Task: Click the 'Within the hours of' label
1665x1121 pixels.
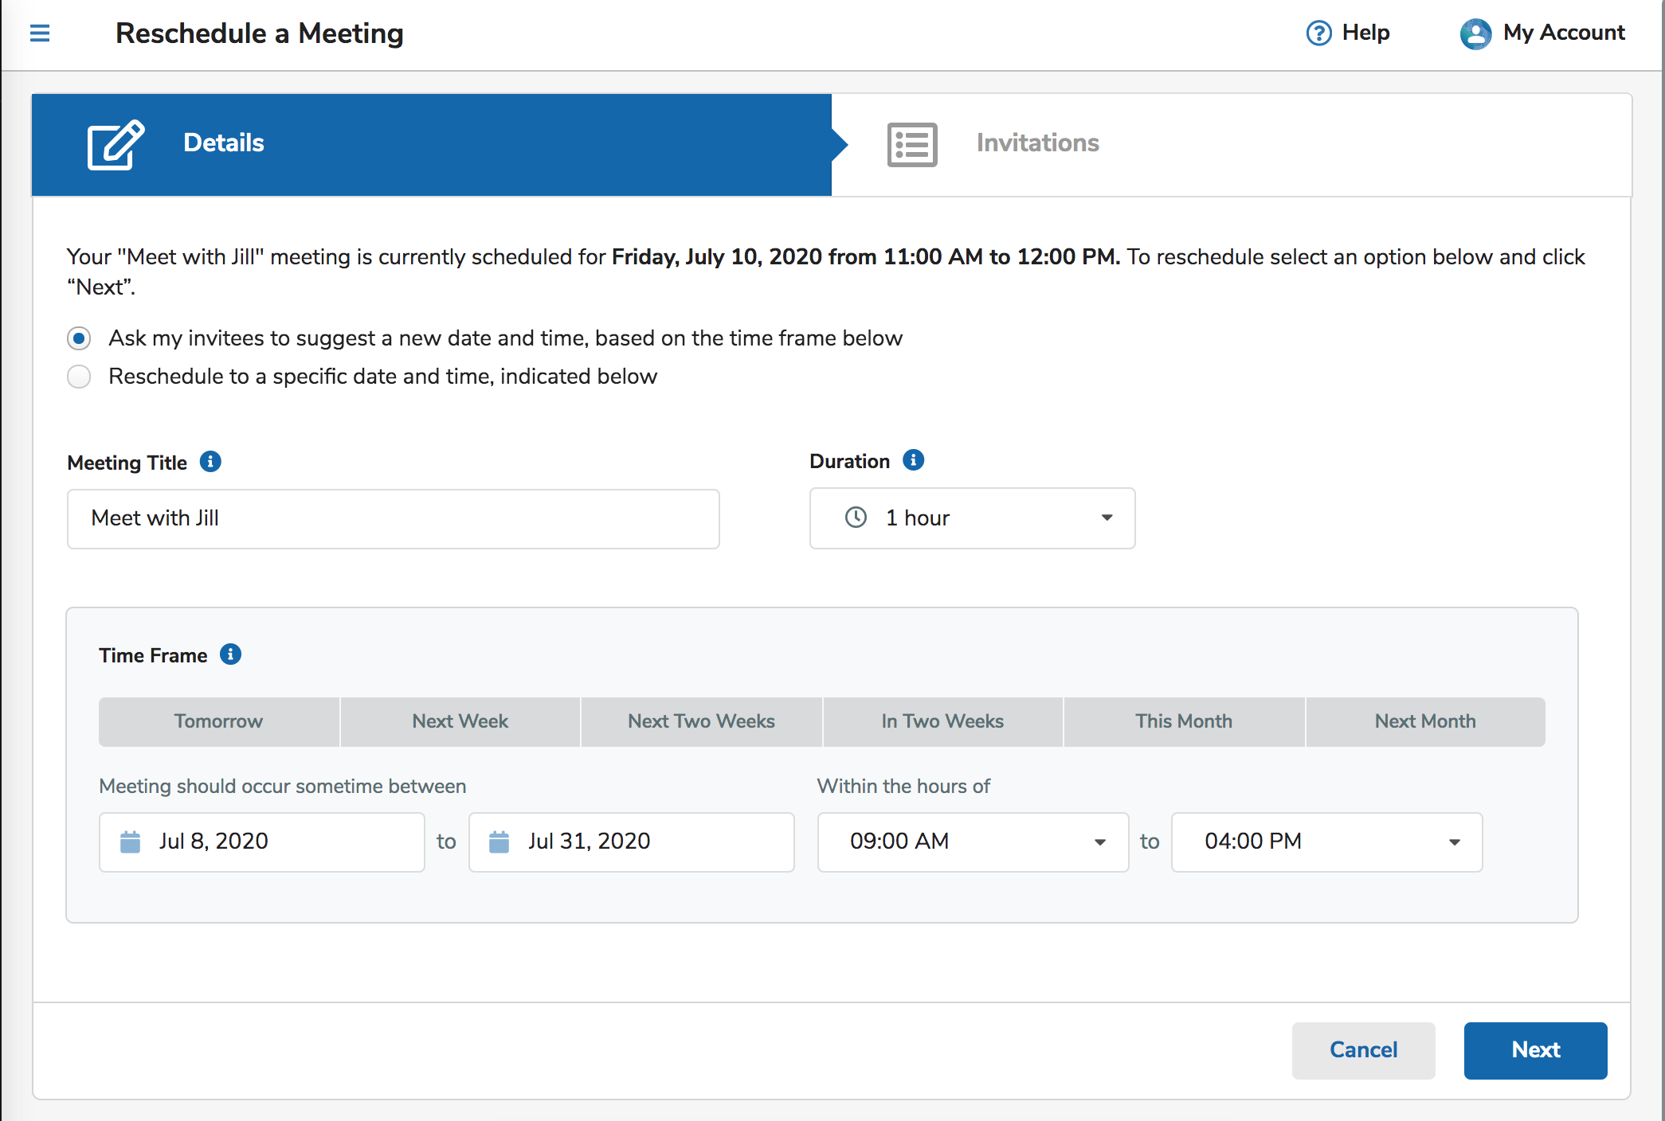Action: point(903,787)
